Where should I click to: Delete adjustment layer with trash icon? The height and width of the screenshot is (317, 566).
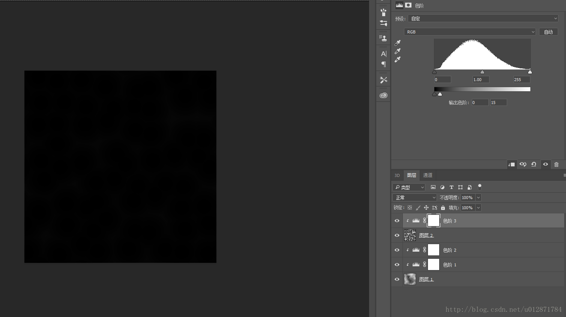(x=557, y=165)
